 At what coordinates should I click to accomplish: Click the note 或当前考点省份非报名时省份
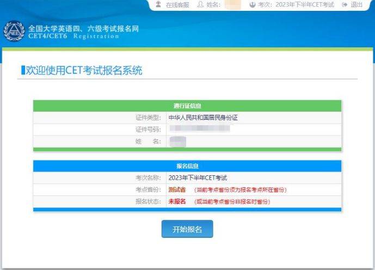(232, 201)
